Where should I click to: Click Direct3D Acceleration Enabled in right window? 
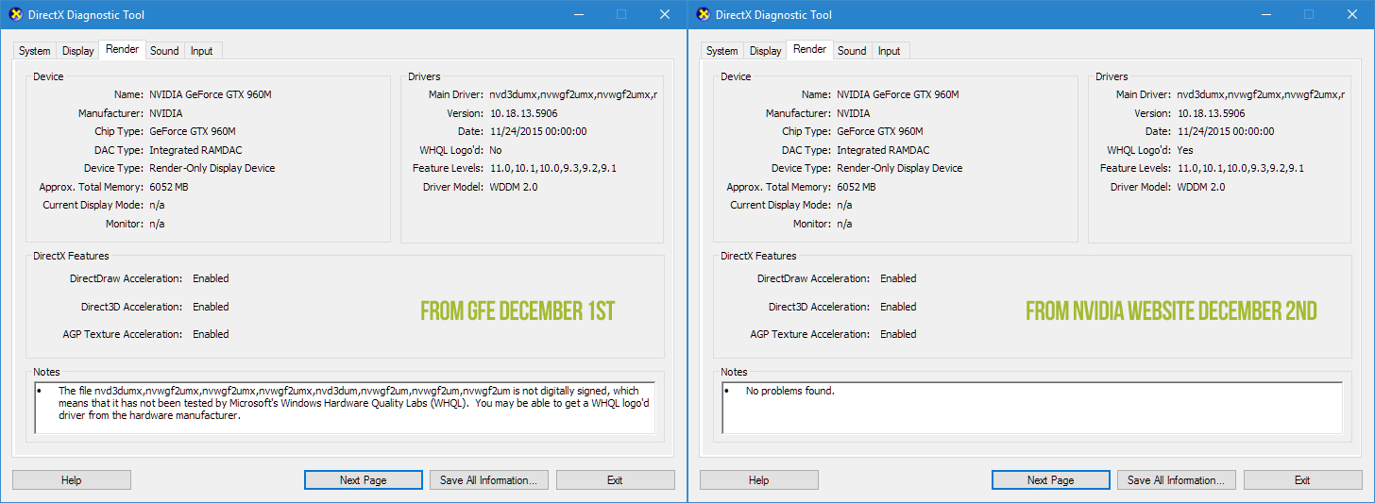[898, 307]
